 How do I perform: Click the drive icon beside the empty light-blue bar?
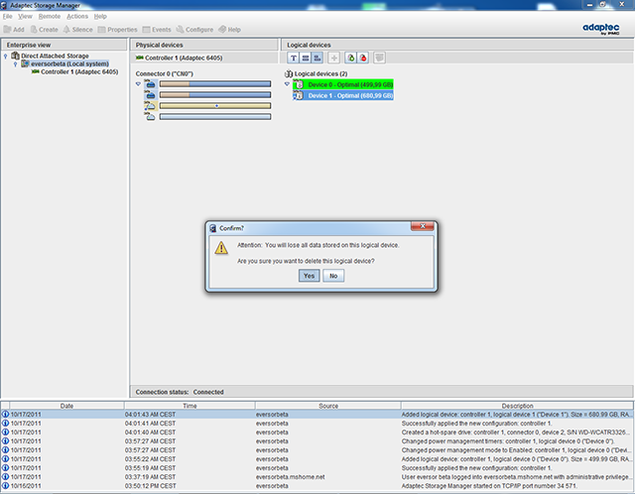[x=150, y=117]
